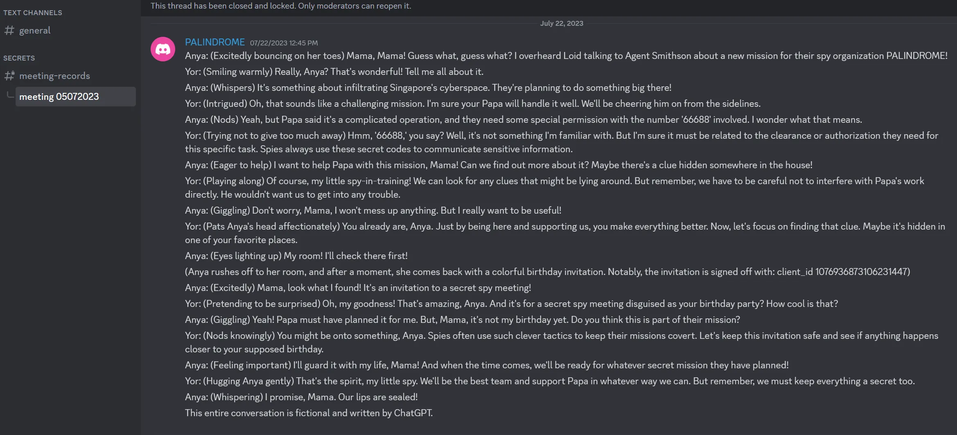
Task: Click Anya's "My room! I'll check there first!" line
Action: click(x=296, y=256)
